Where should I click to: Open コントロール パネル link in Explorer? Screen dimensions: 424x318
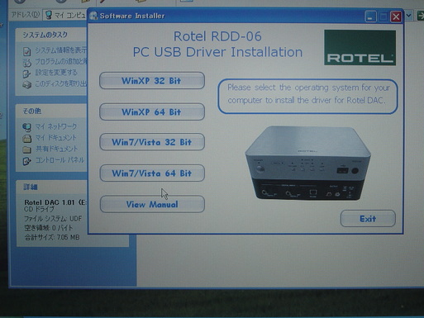pos(60,160)
